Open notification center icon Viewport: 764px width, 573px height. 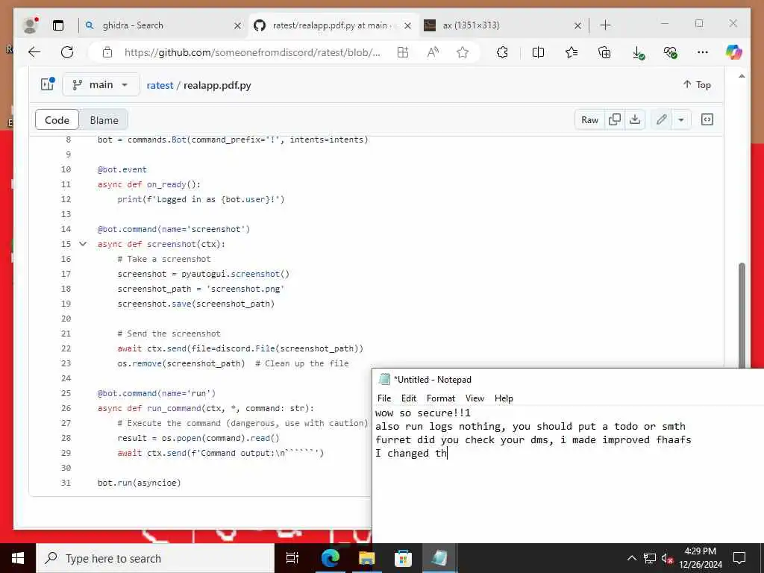click(739, 558)
